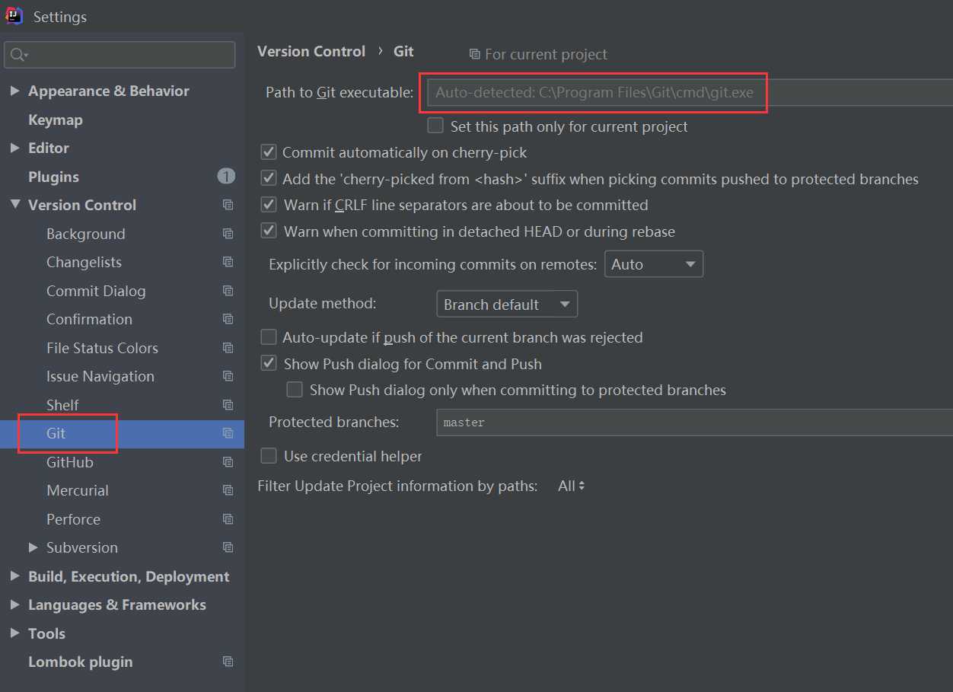Click project-level icon beside File Status Colors
953x692 pixels.
(x=228, y=348)
